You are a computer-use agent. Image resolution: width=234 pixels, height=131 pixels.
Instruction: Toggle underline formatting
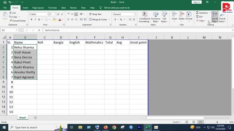pos(39,19)
